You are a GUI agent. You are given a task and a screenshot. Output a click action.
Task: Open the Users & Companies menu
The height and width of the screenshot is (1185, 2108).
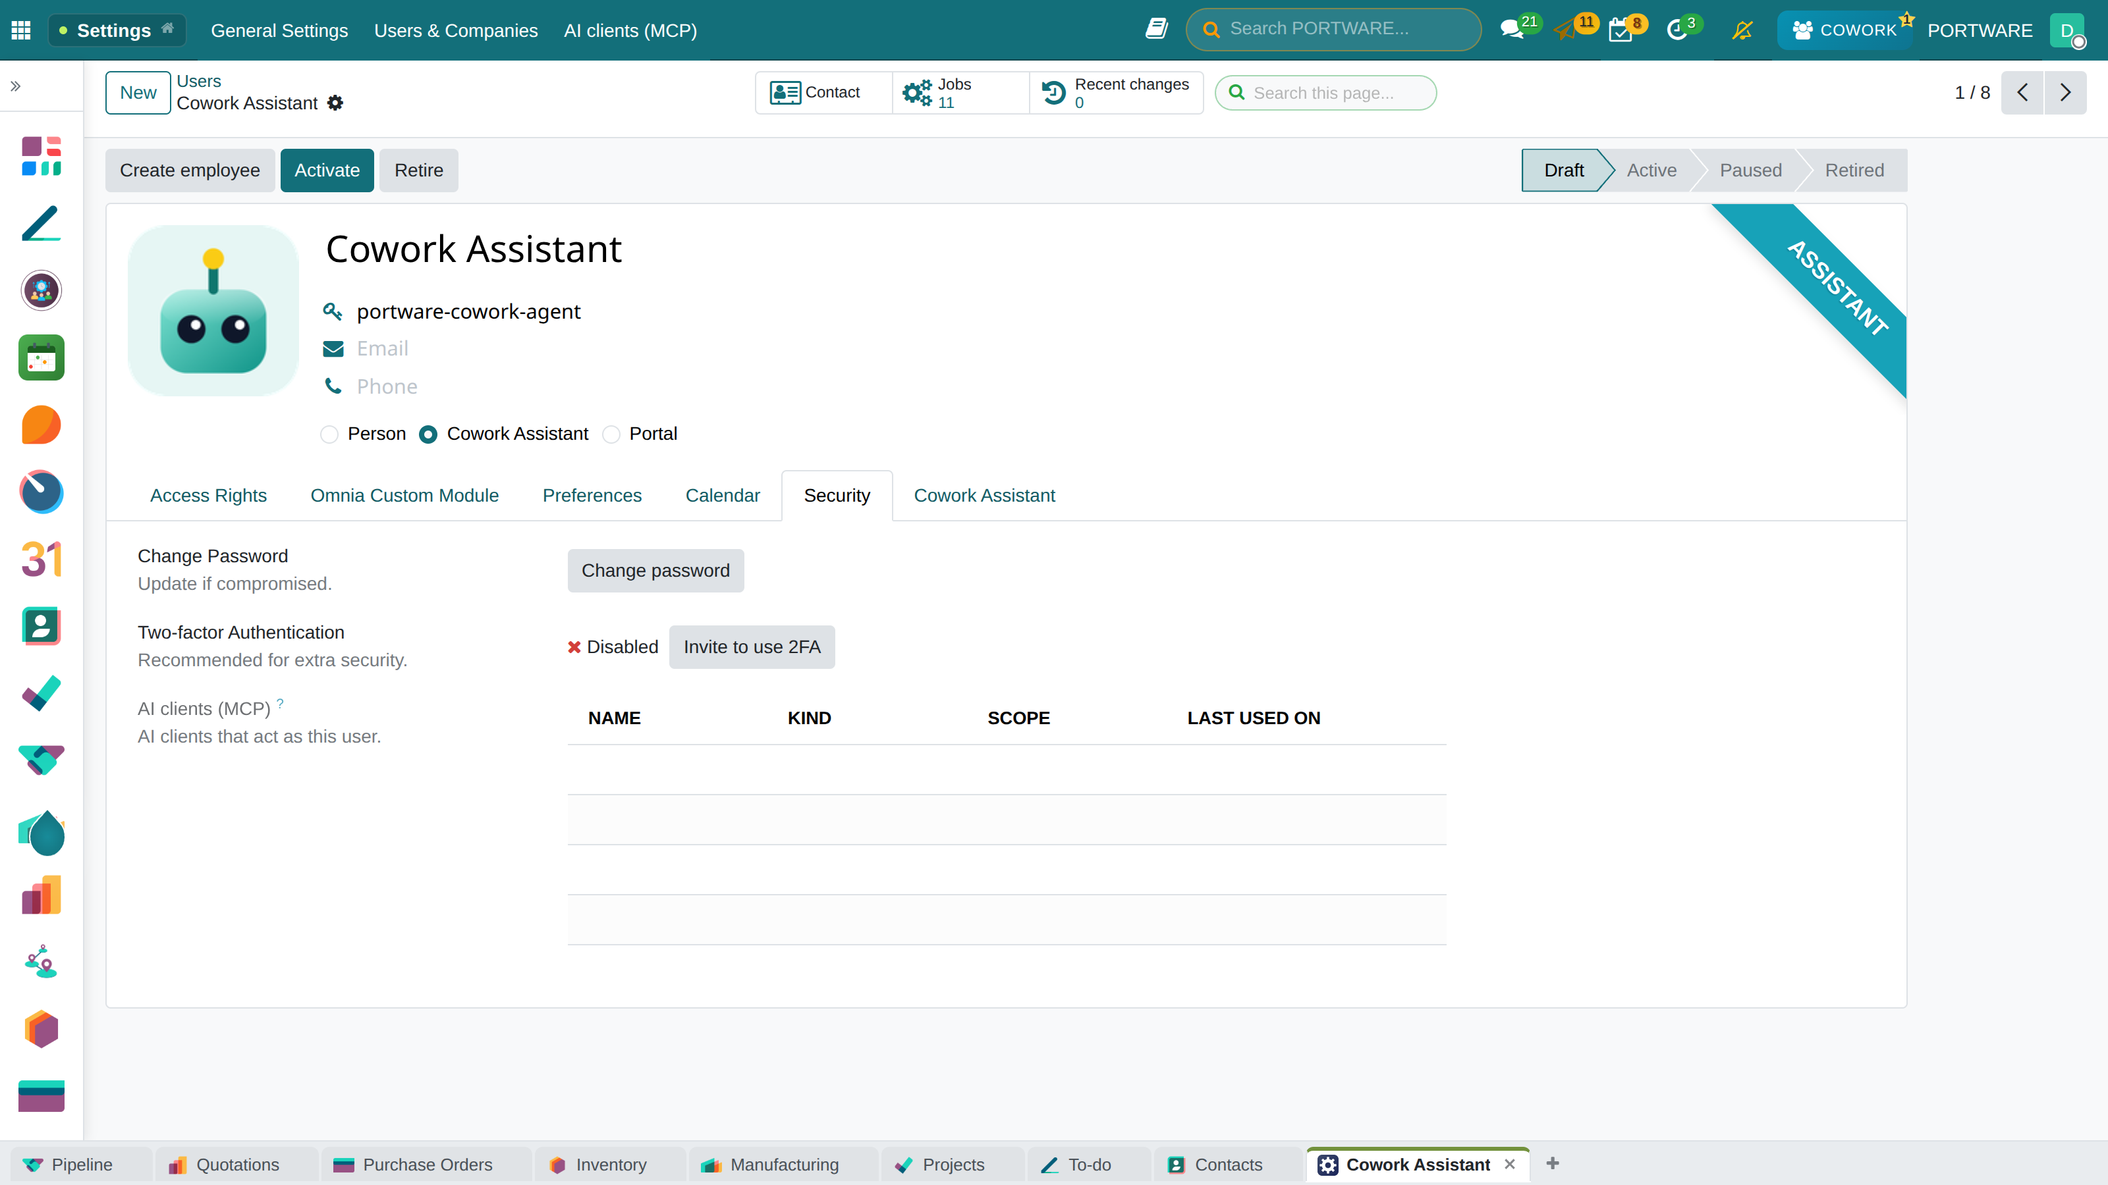[x=456, y=30]
